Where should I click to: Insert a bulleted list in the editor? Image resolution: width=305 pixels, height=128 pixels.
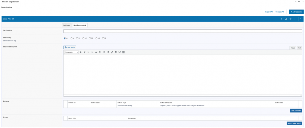pos(88,52)
